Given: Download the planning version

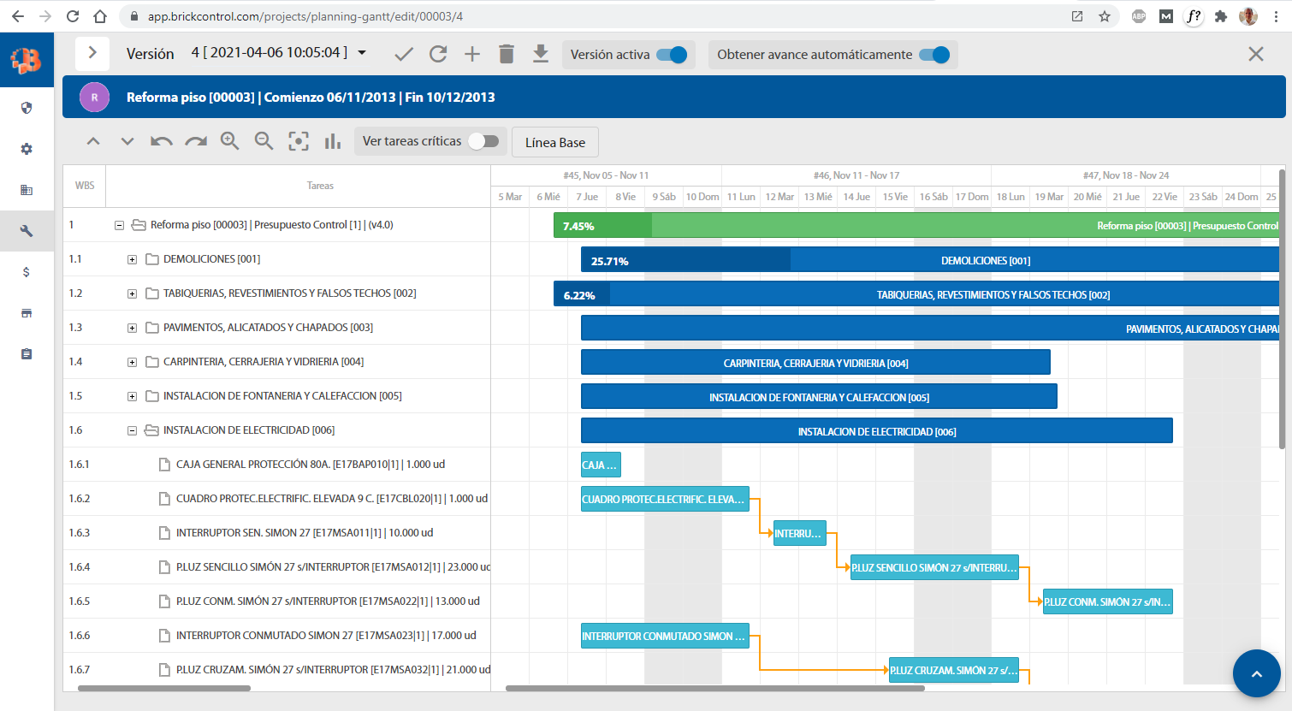Looking at the screenshot, I should pos(540,54).
